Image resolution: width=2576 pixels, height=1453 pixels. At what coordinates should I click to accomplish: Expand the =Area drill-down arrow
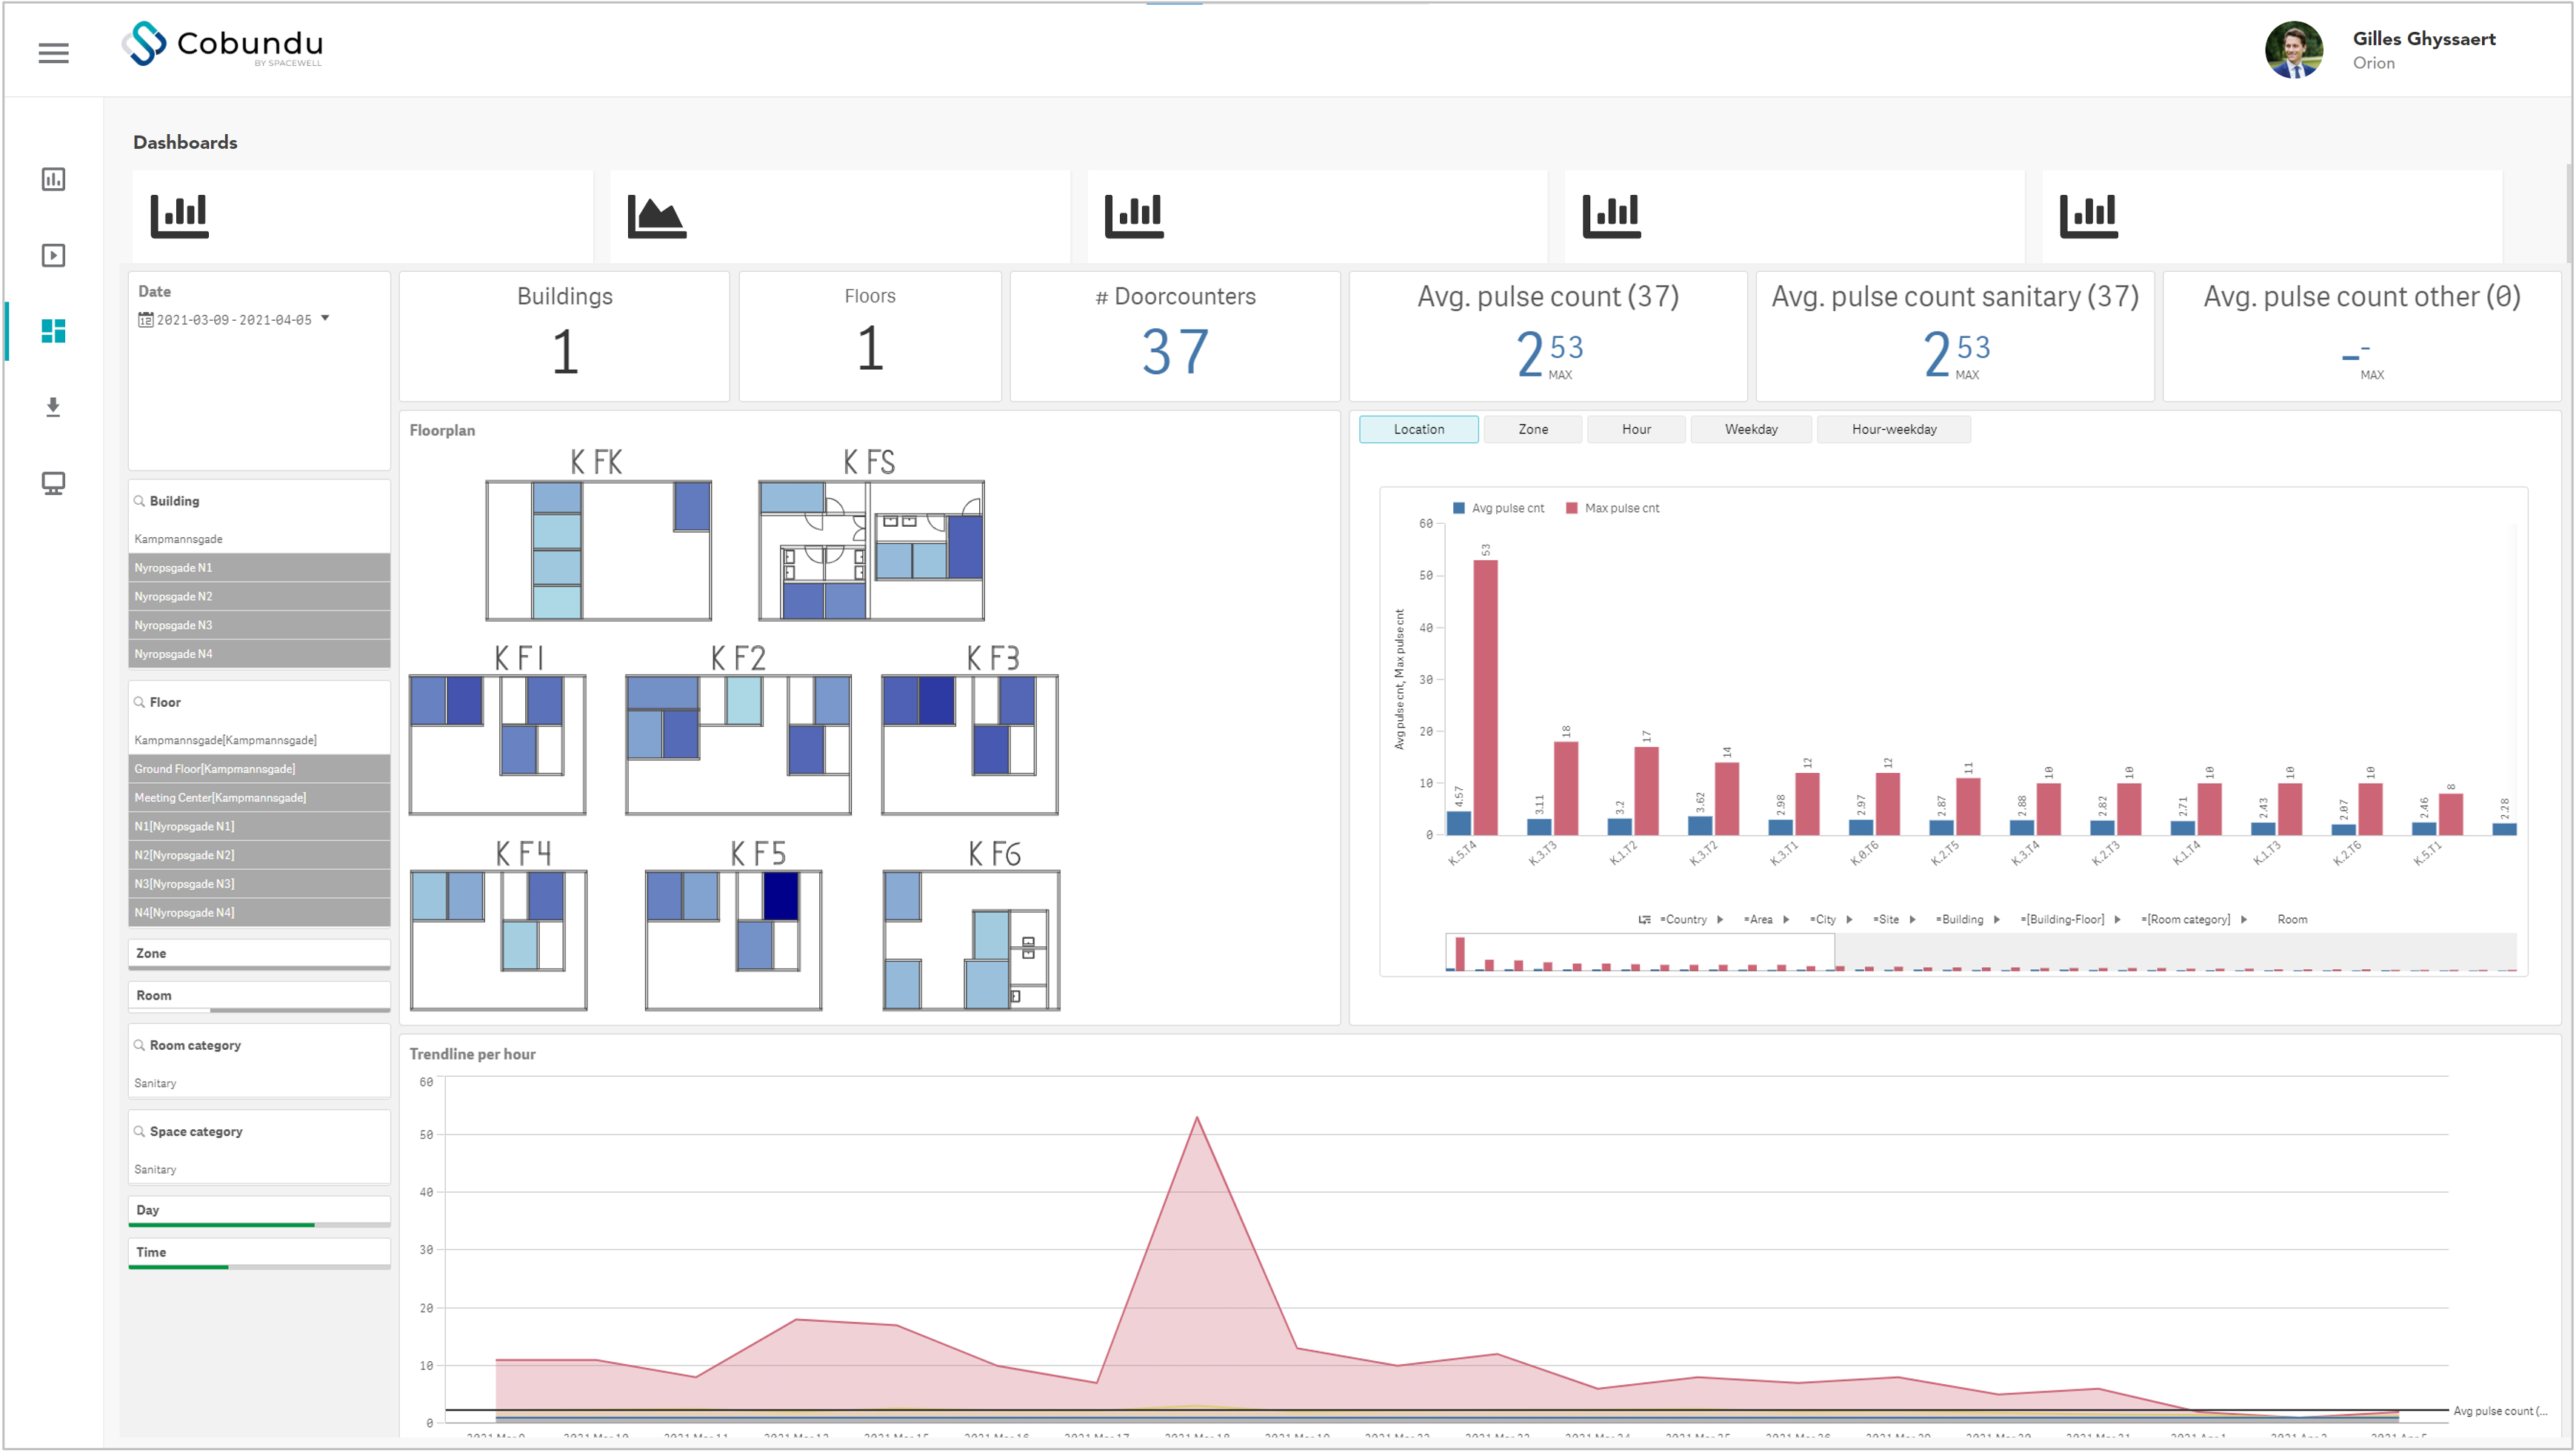[x=1786, y=920]
